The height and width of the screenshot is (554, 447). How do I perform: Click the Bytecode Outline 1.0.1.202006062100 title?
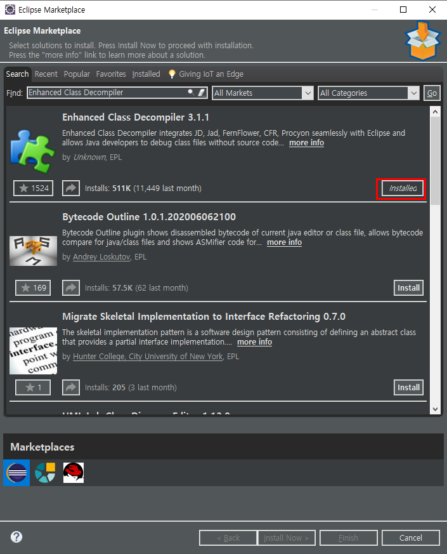149,217
